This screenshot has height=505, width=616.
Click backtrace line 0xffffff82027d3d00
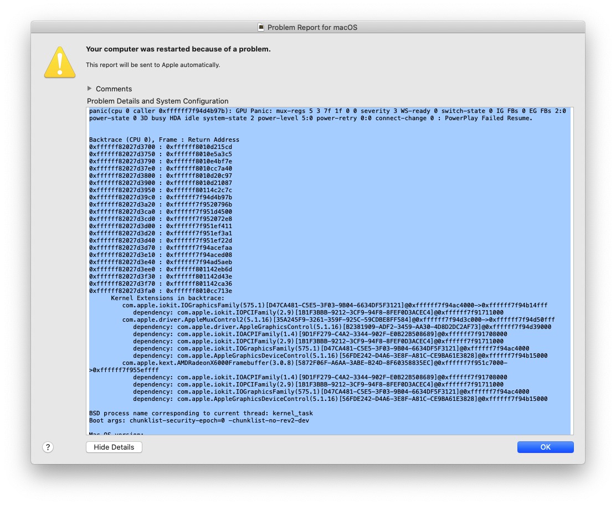coord(161,226)
